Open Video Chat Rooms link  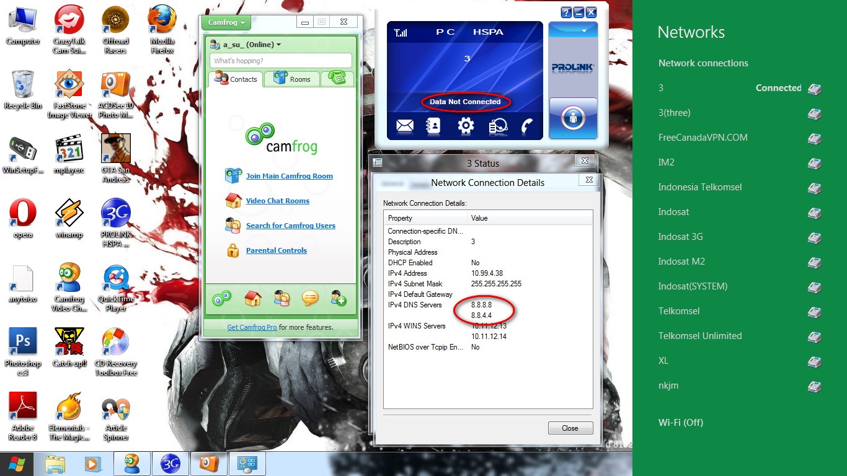[x=277, y=201]
